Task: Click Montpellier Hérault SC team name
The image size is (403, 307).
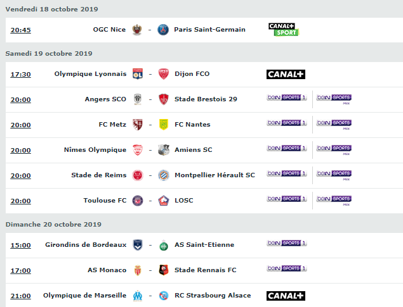Action: [x=215, y=175]
